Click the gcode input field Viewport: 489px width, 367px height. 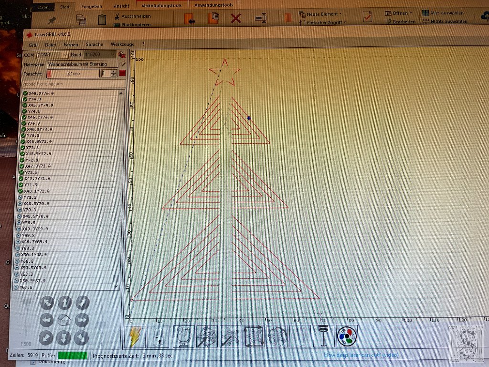[x=72, y=84]
